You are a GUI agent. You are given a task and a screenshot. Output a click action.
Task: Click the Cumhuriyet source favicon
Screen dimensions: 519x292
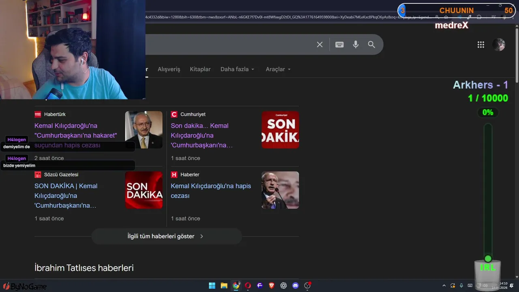click(x=174, y=114)
